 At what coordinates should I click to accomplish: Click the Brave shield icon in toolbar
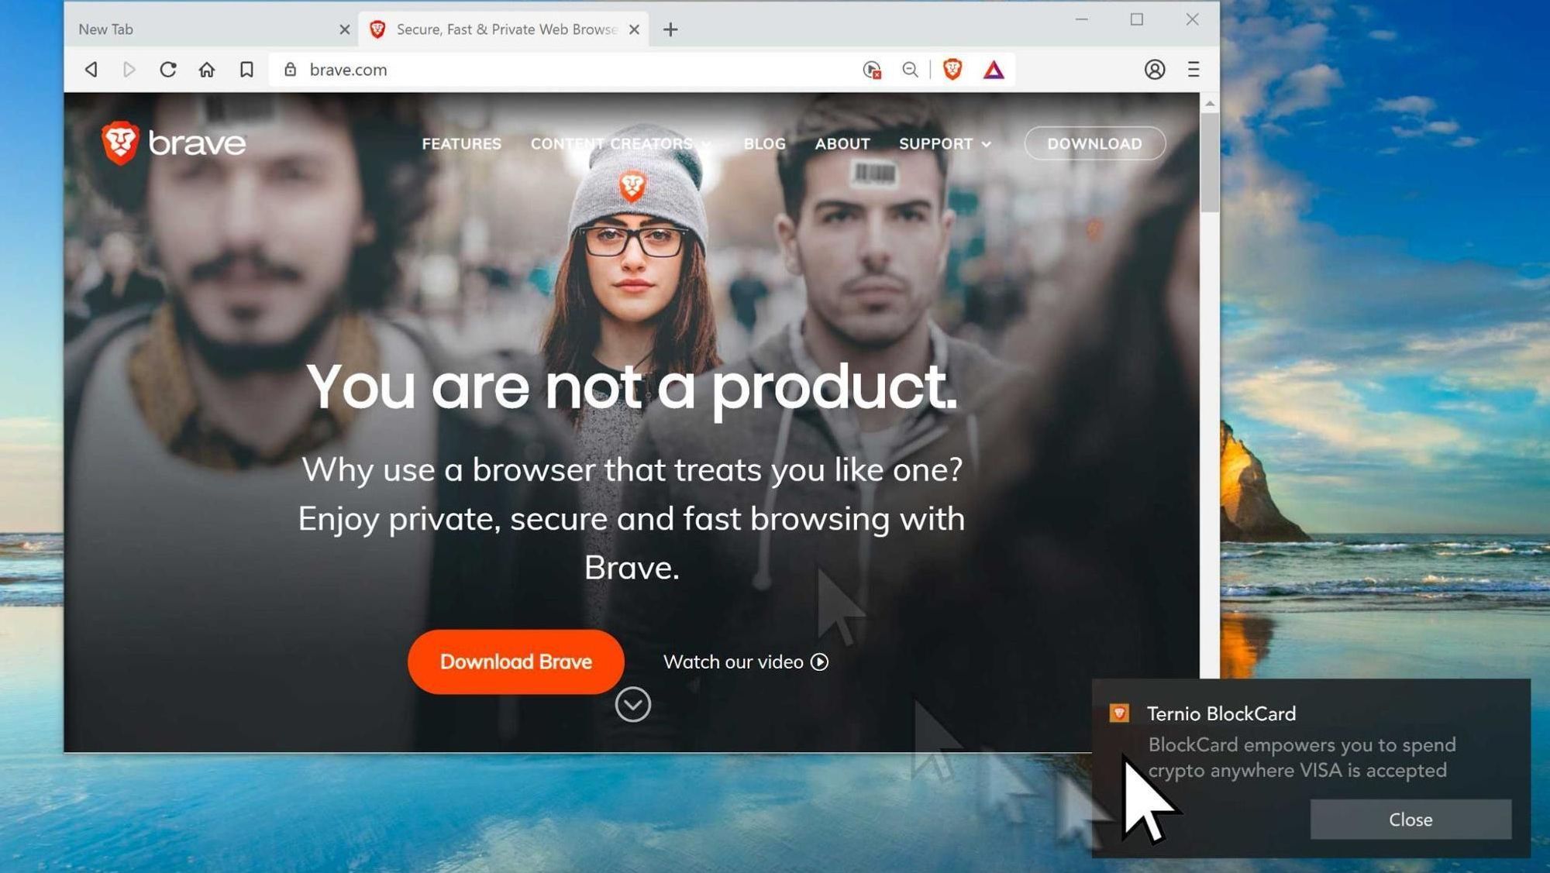tap(952, 67)
